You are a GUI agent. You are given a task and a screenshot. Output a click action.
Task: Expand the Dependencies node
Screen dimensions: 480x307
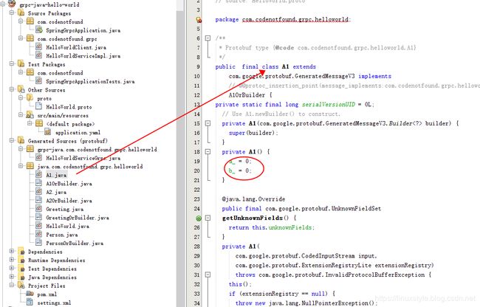(12, 252)
